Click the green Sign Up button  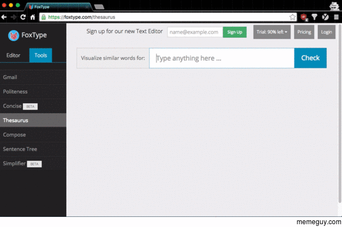point(235,32)
